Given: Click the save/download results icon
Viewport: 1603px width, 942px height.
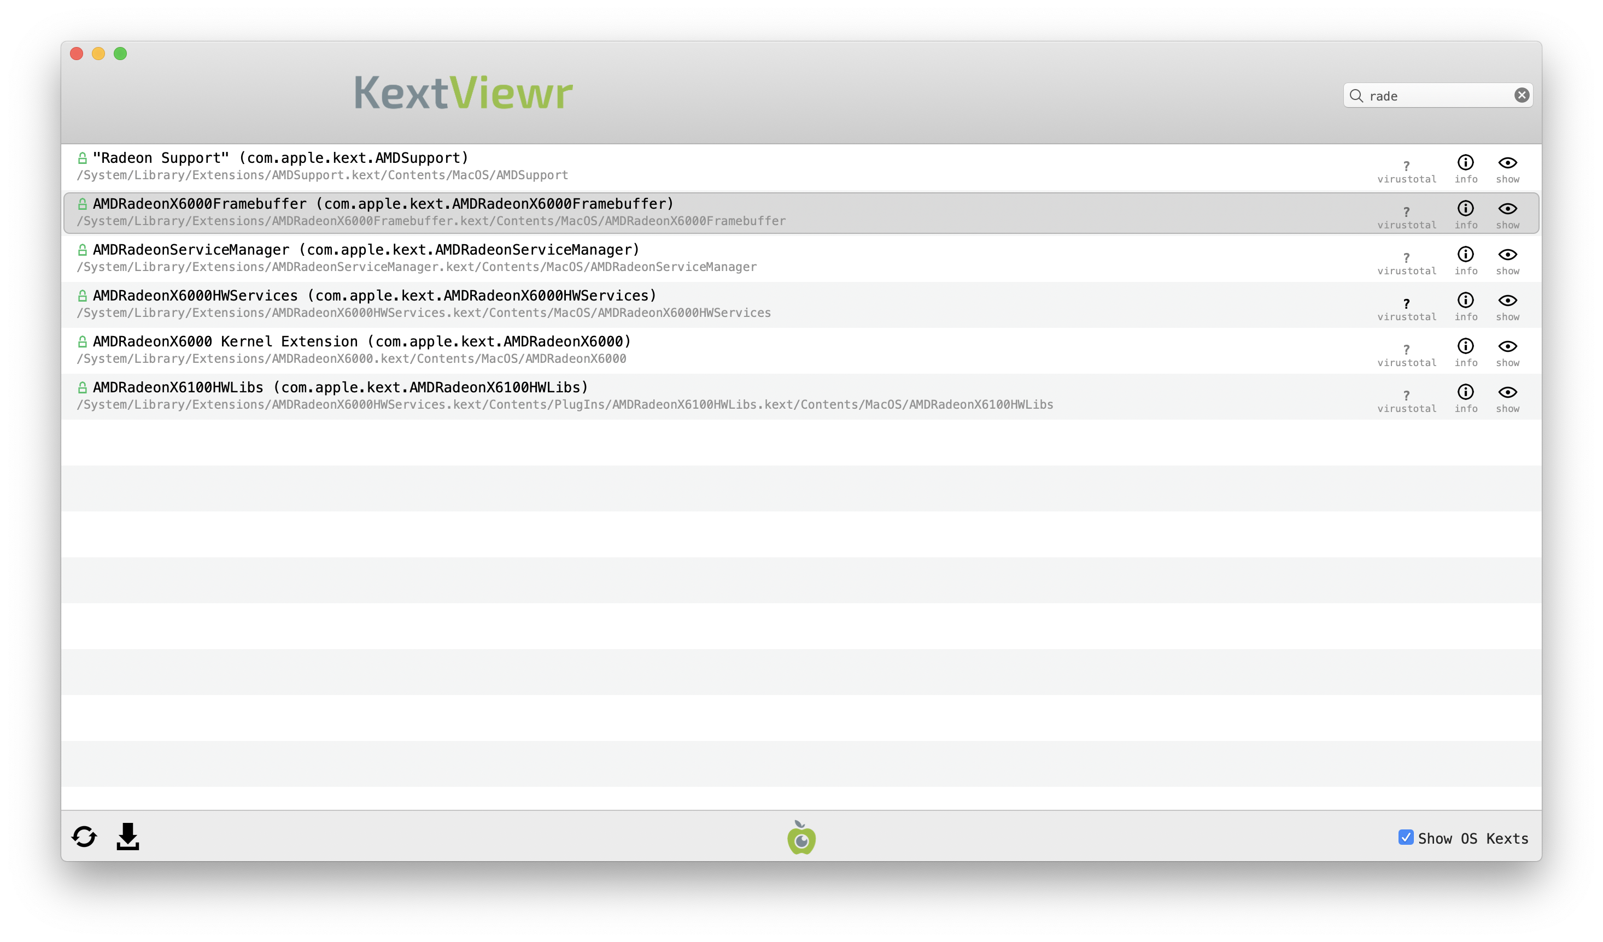Looking at the screenshot, I should pos(128,837).
